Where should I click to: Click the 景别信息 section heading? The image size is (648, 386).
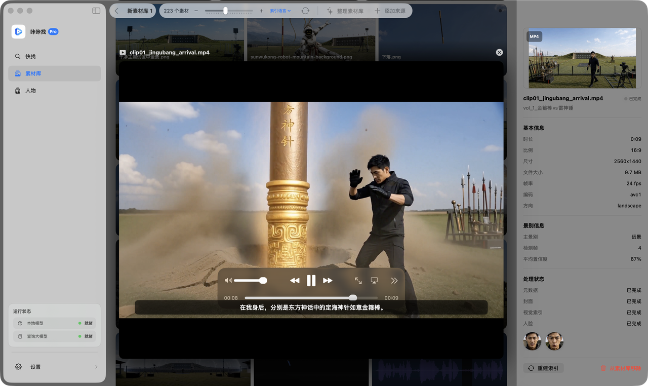coord(534,225)
